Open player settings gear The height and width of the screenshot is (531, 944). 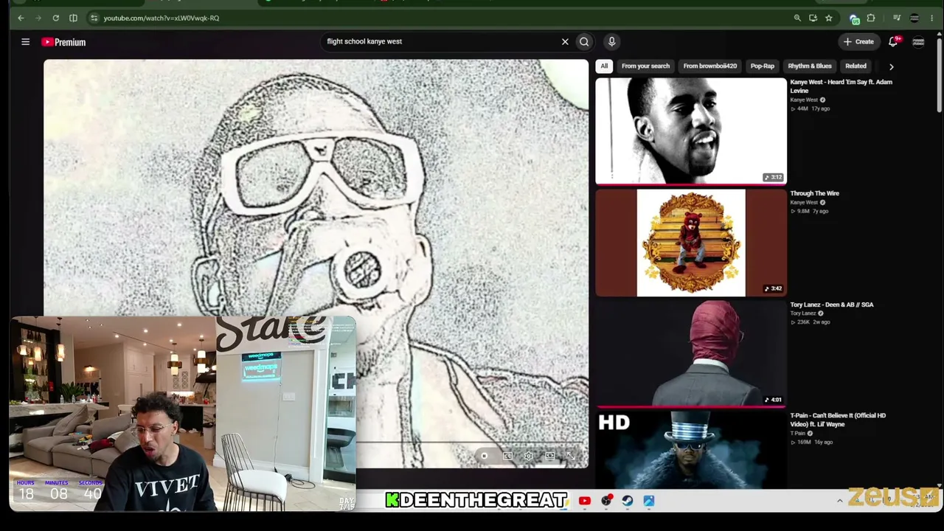point(528,456)
